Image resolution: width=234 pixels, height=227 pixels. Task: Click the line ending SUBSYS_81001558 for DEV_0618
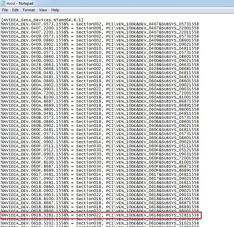pos(100,199)
